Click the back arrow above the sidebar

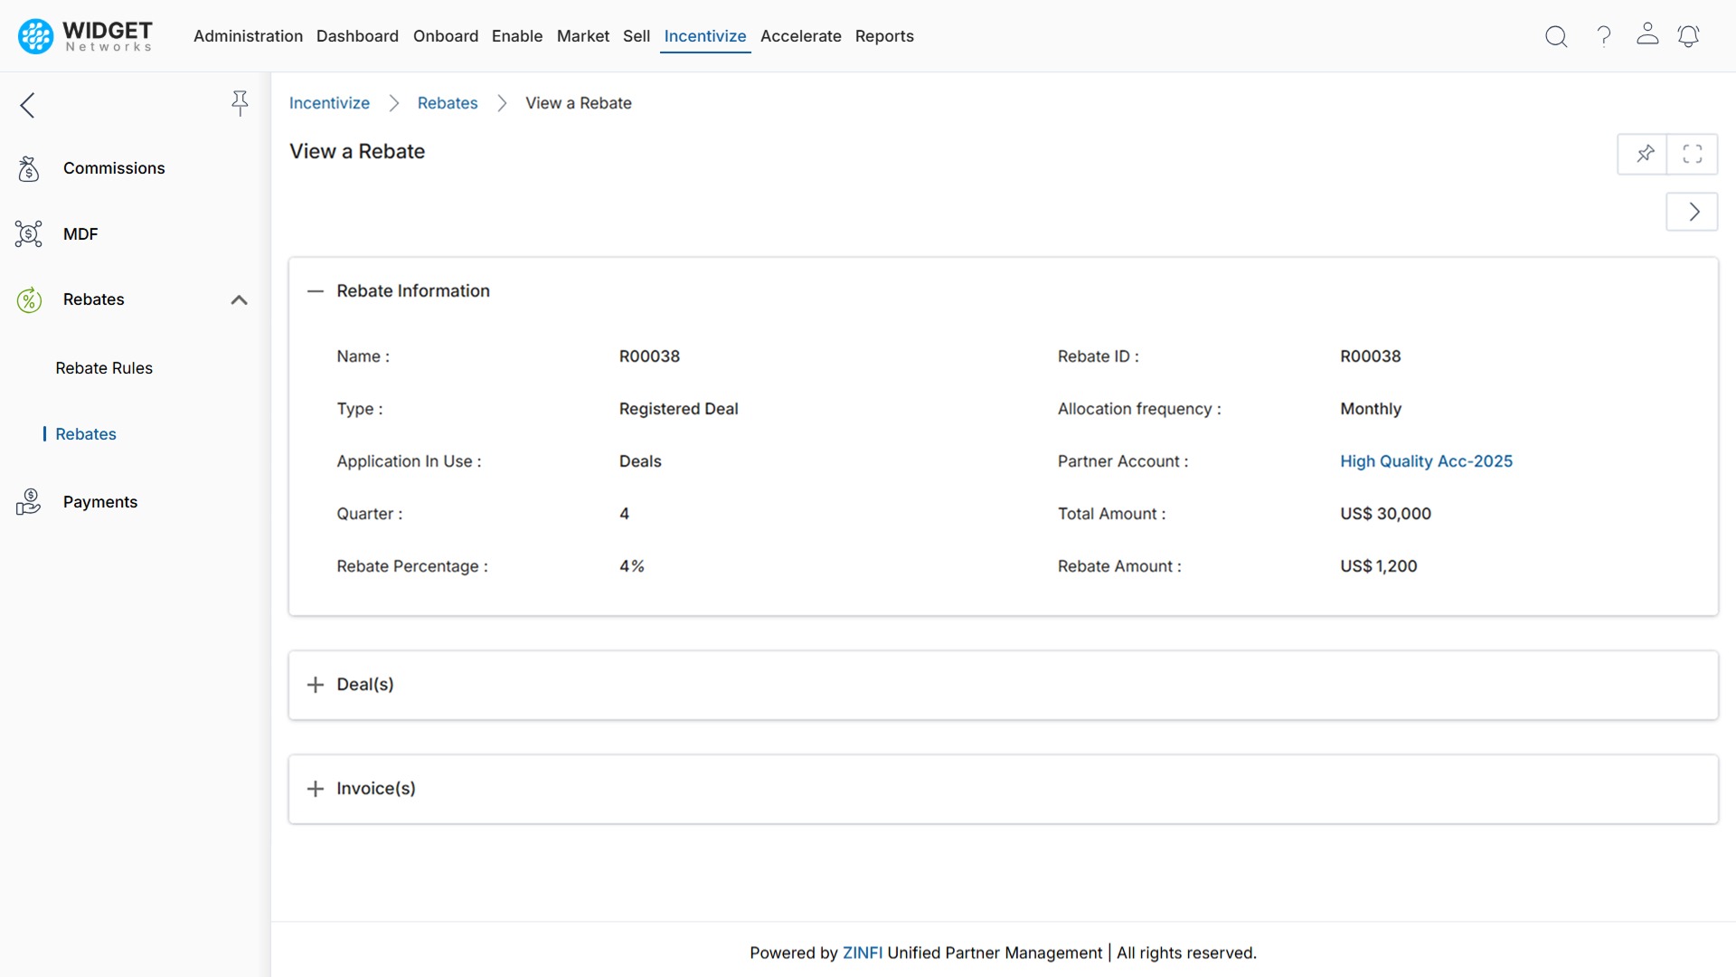click(x=27, y=105)
